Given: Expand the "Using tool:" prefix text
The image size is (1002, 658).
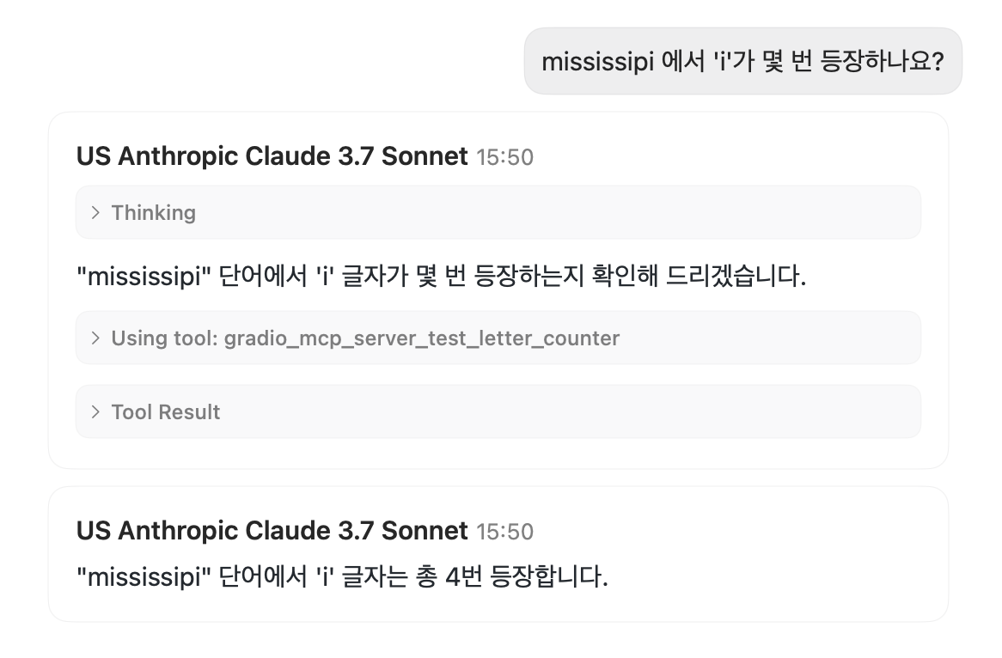Looking at the screenshot, I should (x=165, y=338).
